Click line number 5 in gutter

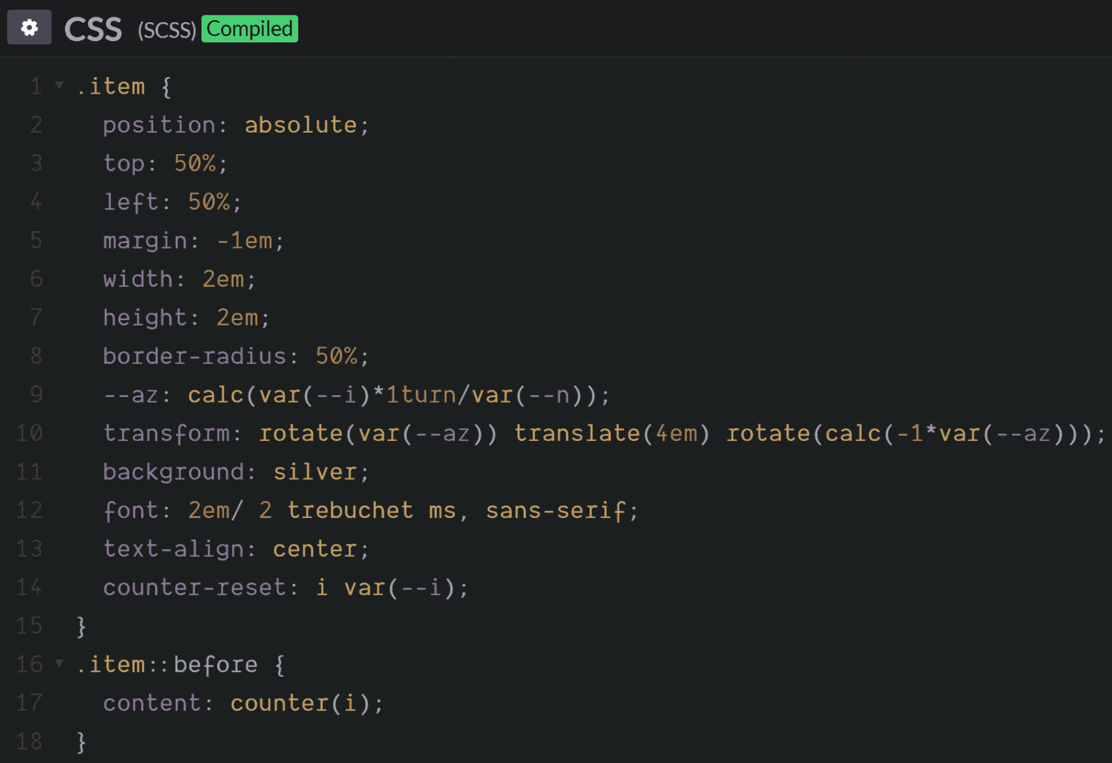click(x=36, y=240)
